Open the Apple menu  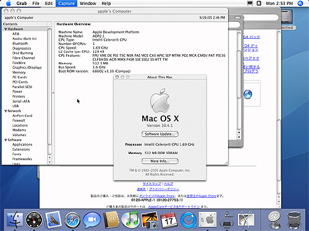click(x=9, y=3)
